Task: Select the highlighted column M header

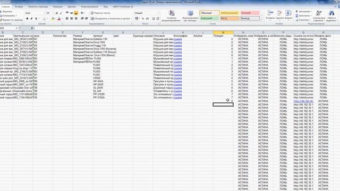Action: click(223, 32)
